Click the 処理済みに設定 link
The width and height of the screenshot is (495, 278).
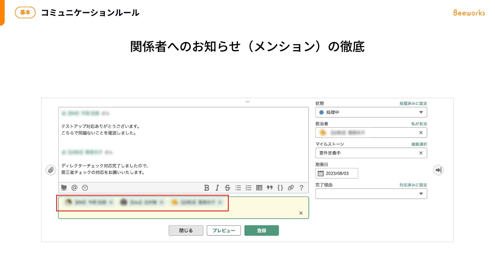pos(413,103)
